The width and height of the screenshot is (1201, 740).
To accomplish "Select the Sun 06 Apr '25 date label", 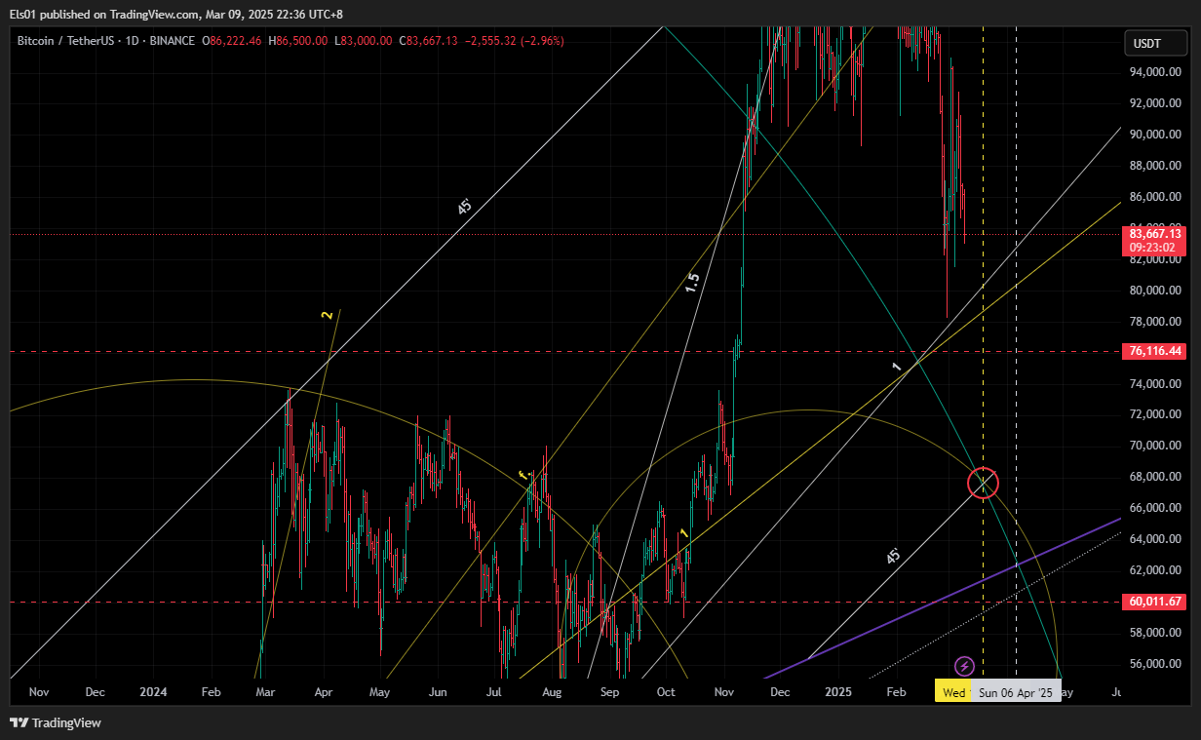I will (x=1016, y=692).
